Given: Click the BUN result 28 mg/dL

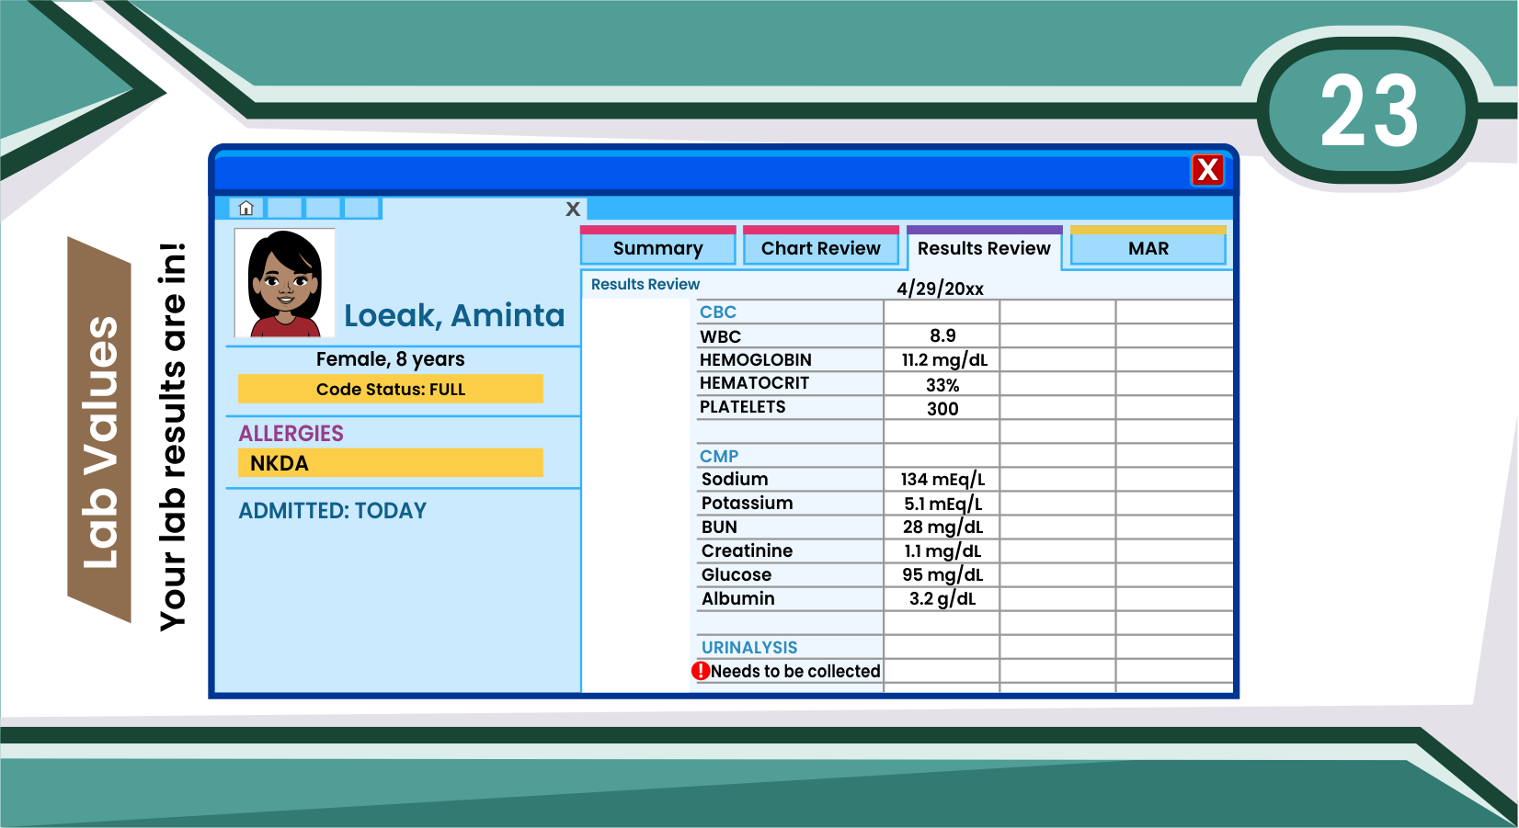Looking at the screenshot, I should (x=942, y=527).
